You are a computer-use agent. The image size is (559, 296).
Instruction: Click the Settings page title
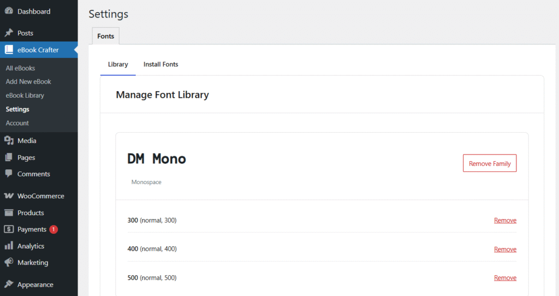[x=109, y=14]
